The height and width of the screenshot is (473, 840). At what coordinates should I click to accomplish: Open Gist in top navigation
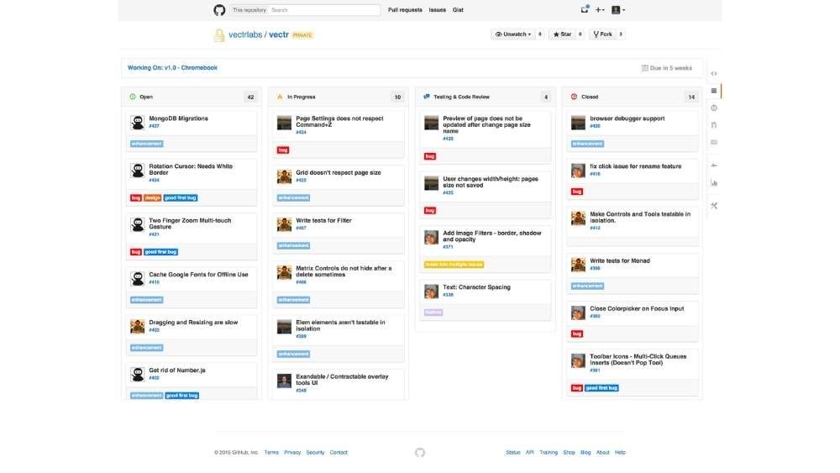(458, 10)
